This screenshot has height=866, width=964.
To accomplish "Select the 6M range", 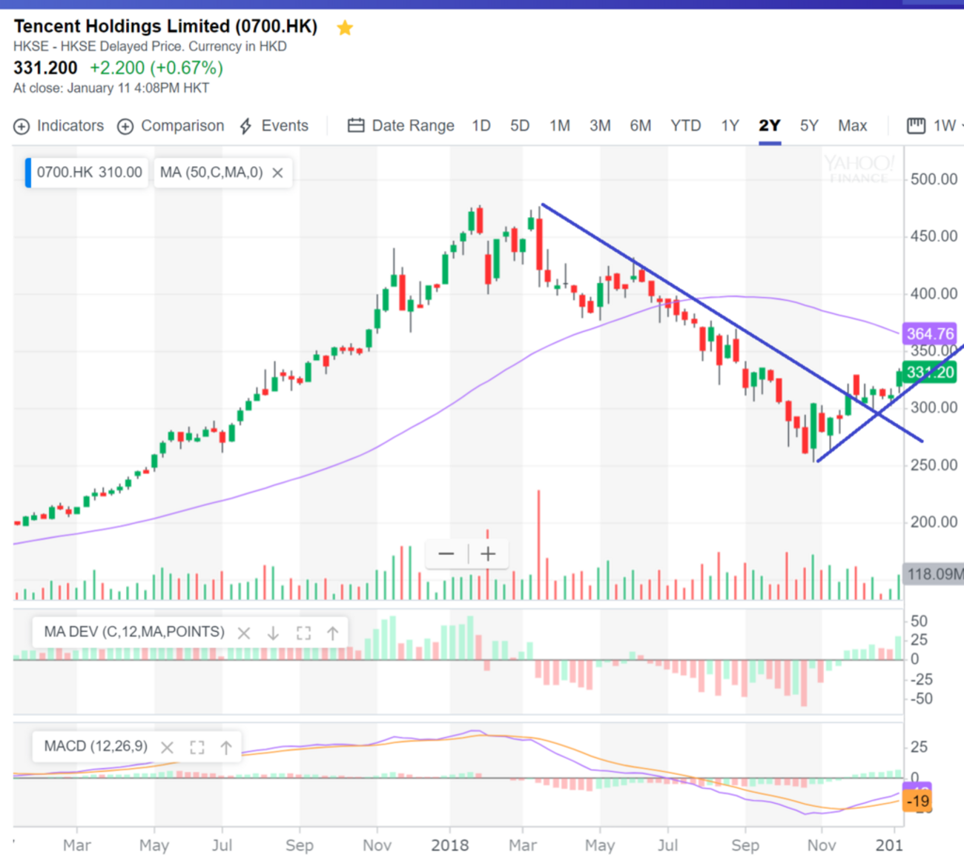I will (641, 126).
